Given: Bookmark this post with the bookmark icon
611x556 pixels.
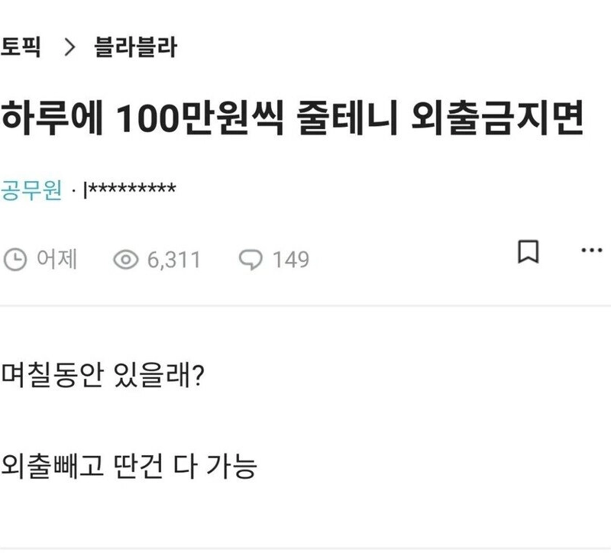Looking at the screenshot, I should pyautogui.click(x=529, y=253).
